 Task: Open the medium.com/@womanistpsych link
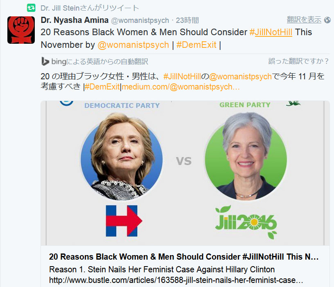click(181, 87)
